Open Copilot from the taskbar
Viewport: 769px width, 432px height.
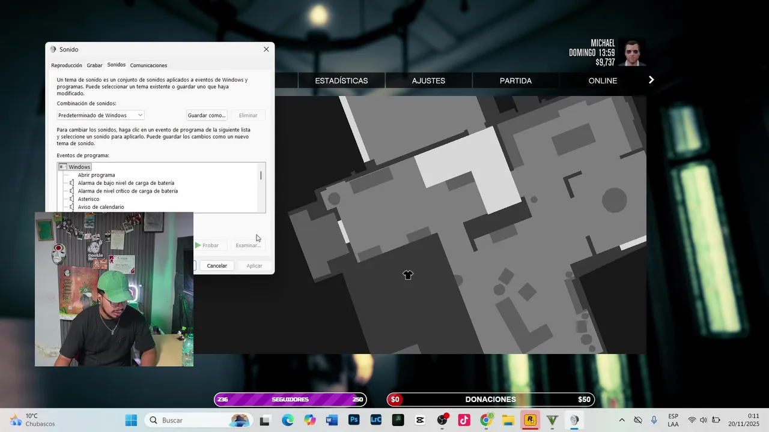(309, 420)
